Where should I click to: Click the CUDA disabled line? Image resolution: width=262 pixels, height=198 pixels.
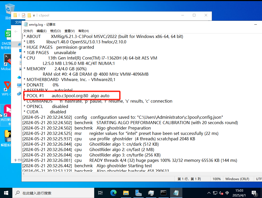pyautogui.click(x=45, y=112)
